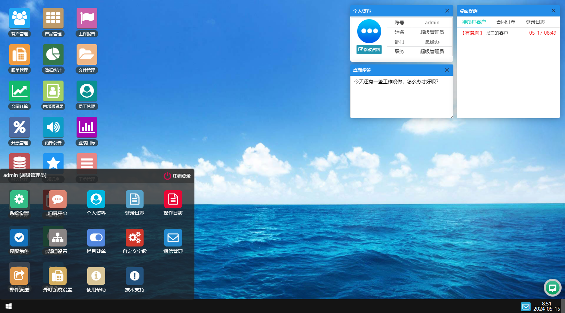Open 业绩目标 performance target icon
This screenshot has height=313, width=565.
tap(87, 128)
